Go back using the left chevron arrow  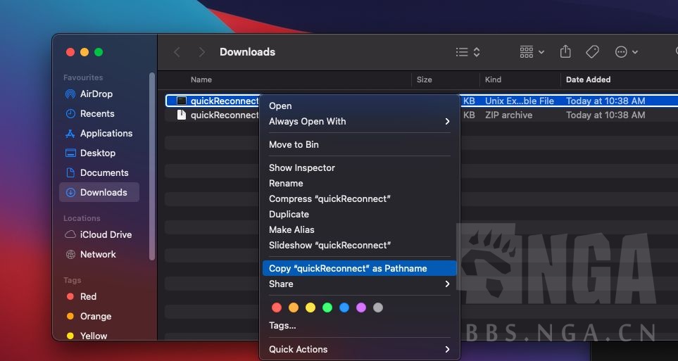177,52
